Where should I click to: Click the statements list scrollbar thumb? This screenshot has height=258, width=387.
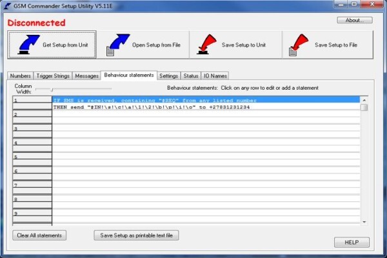point(364,108)
